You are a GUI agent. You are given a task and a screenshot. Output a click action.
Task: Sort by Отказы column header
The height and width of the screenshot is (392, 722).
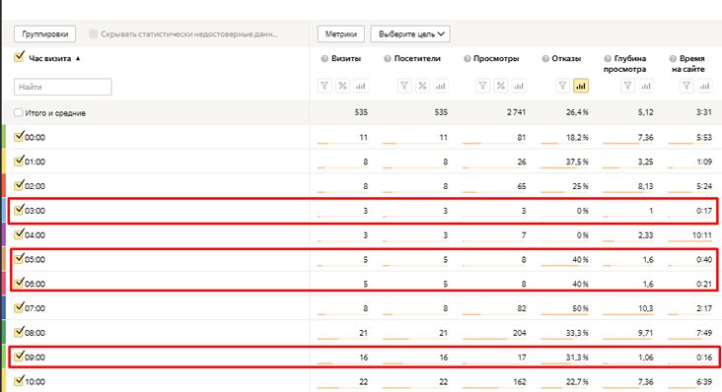566,59
